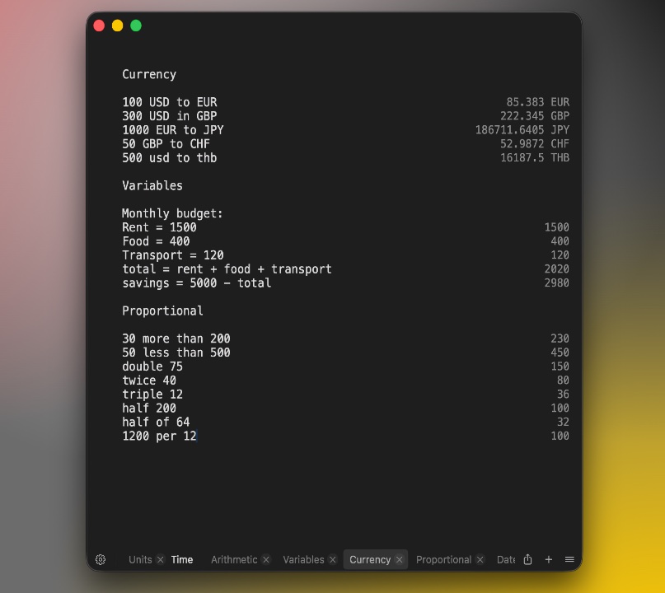Click the yellow minimize window button

[118, 26]
